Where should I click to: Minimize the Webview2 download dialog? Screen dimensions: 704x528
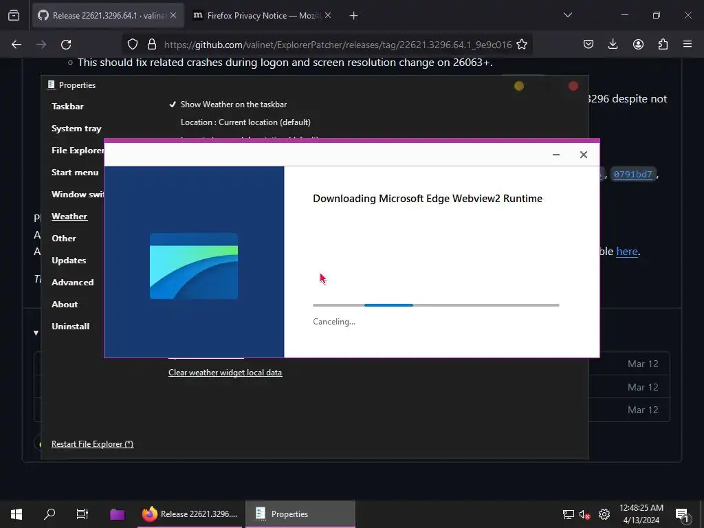[555, 155]
